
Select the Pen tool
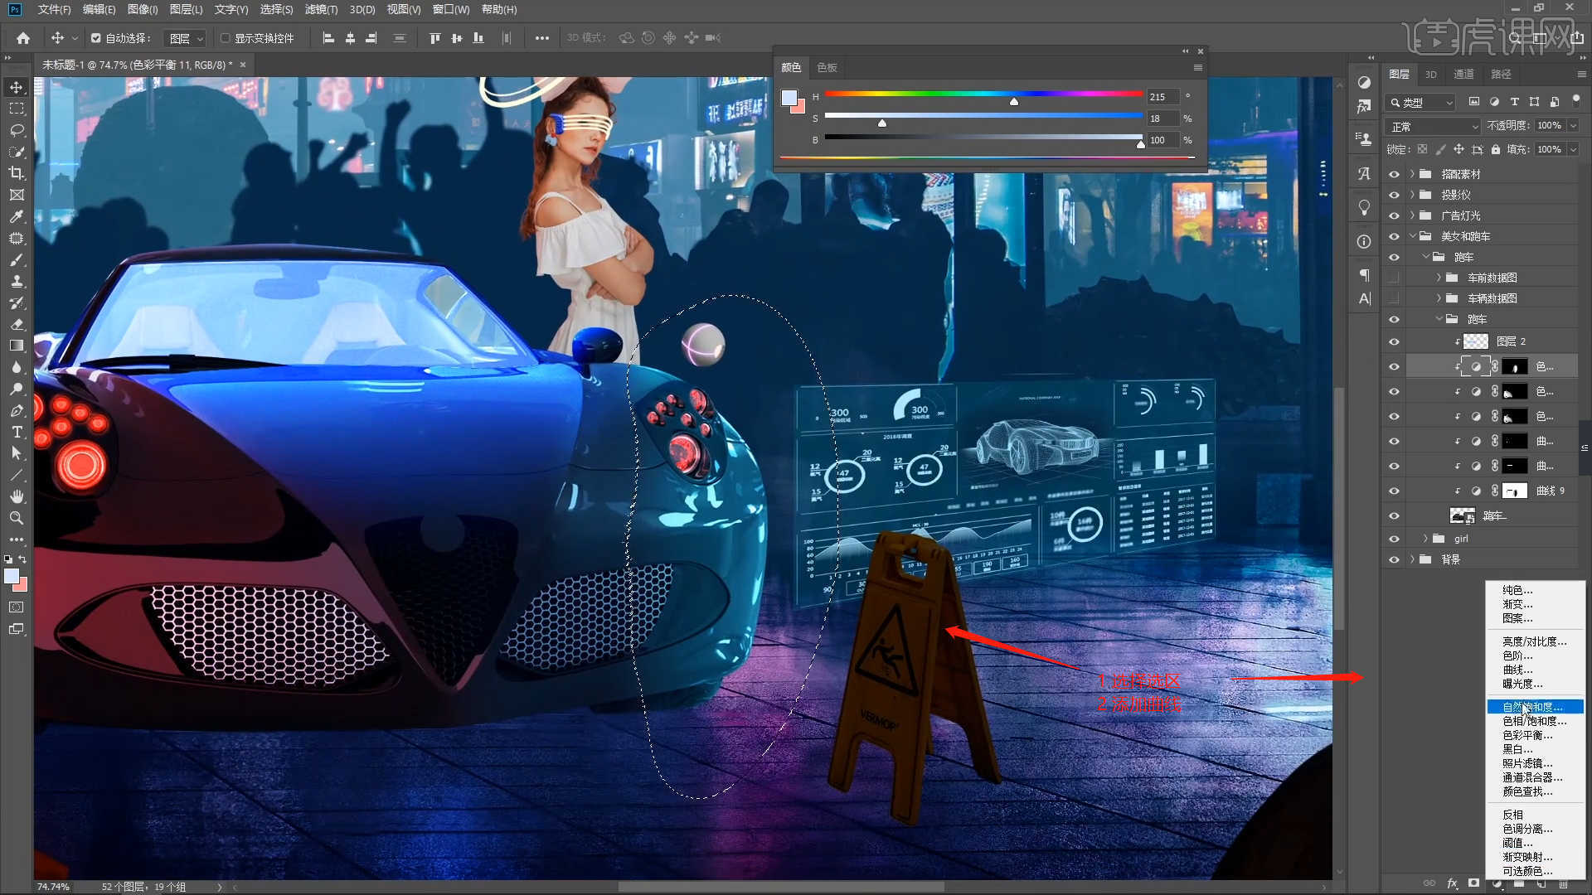click(x=17, y=410)
